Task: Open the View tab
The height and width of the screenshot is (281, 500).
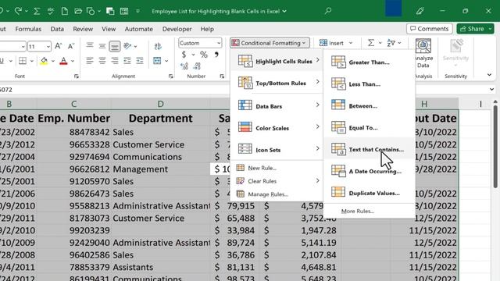Action: [x=109, y=29]
